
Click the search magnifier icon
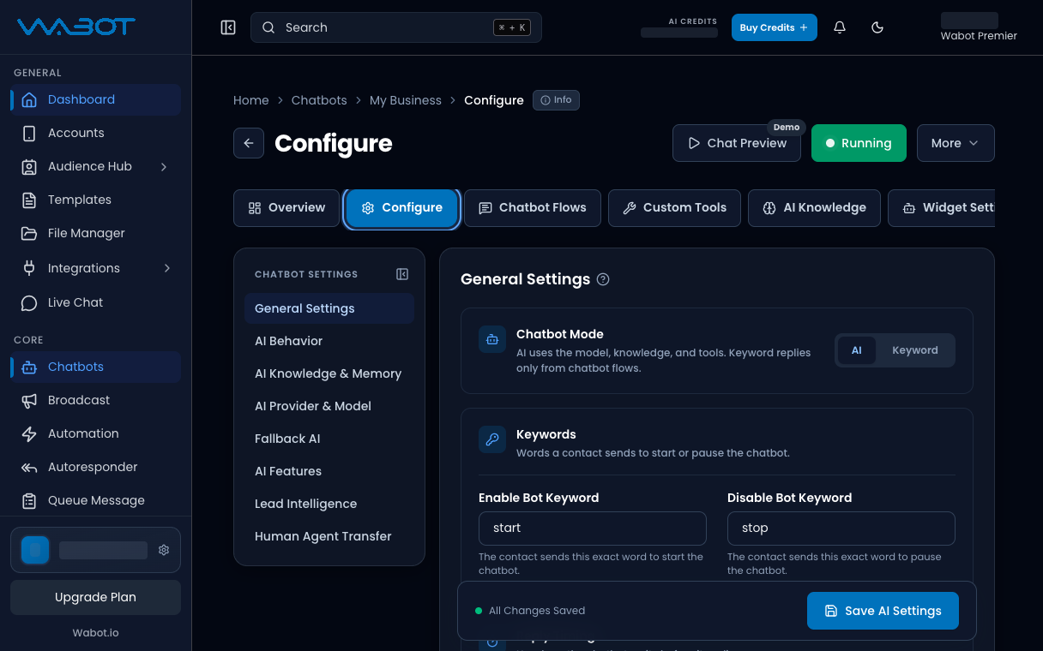pyautogui.click(x=268, y=27)
